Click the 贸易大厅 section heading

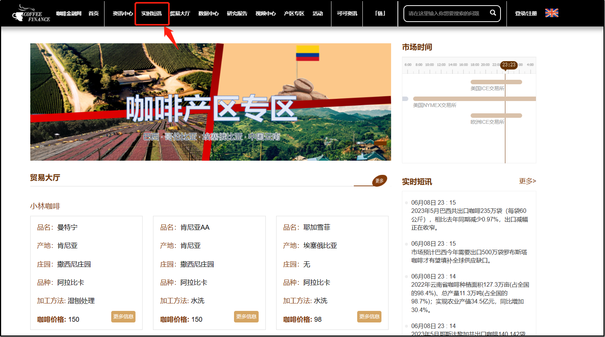45,178
